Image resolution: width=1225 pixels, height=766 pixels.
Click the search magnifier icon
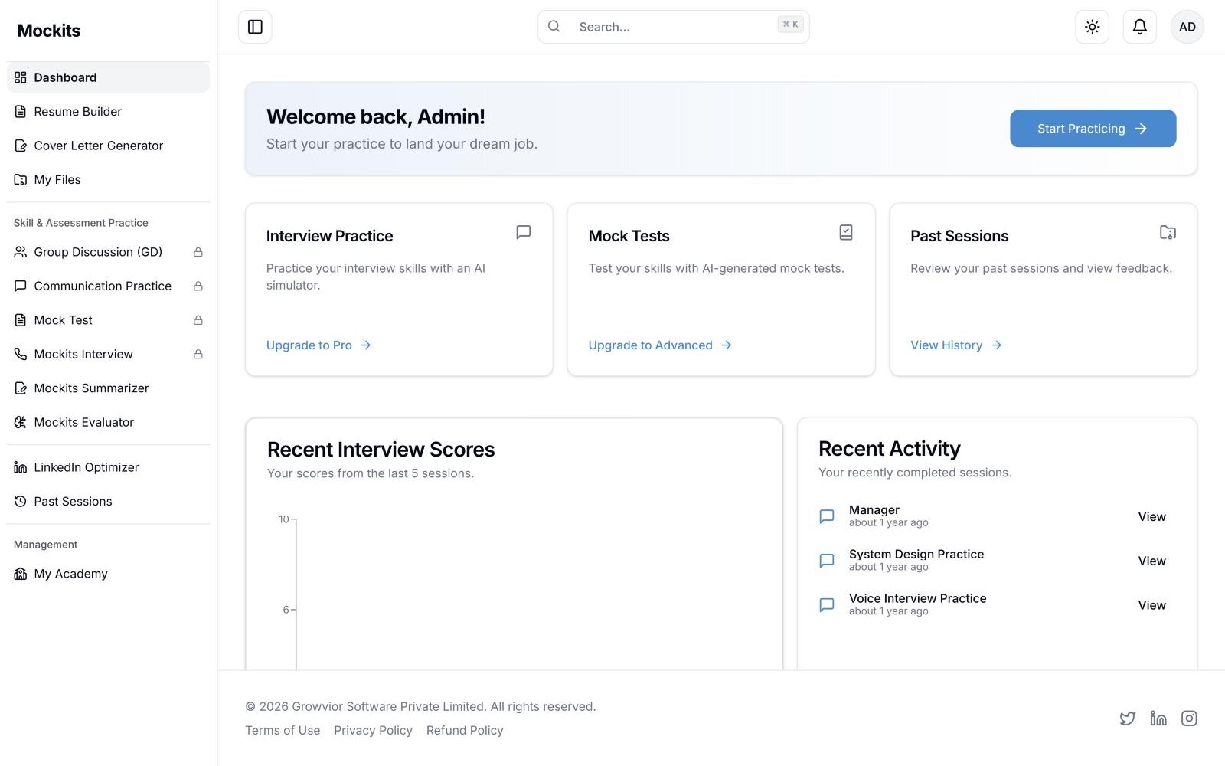(x=554, y=27)
